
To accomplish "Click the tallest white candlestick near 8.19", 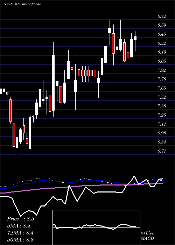I will (54, 83).
